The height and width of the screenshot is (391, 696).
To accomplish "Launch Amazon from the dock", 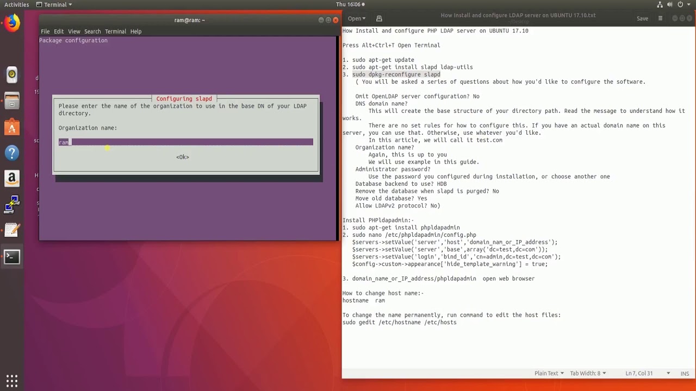I will [x=11, y=179].
